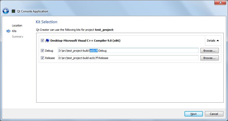Click the desktop monitor icon of the kit
Image resolution: width=228 pixels, height=121 pixels.
click(47, 41)
